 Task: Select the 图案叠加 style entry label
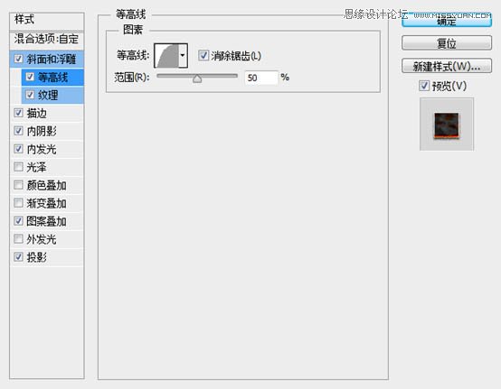coord(47,221)
